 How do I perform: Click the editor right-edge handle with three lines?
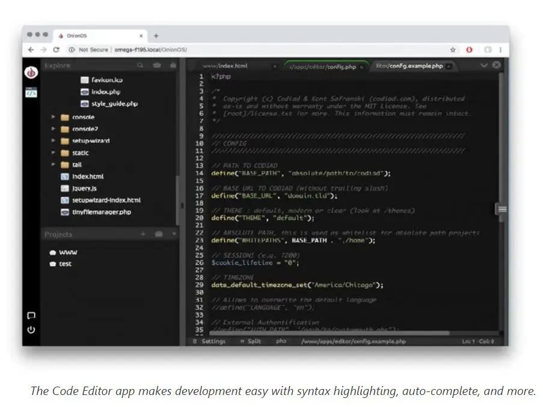[x=502, y=209]
